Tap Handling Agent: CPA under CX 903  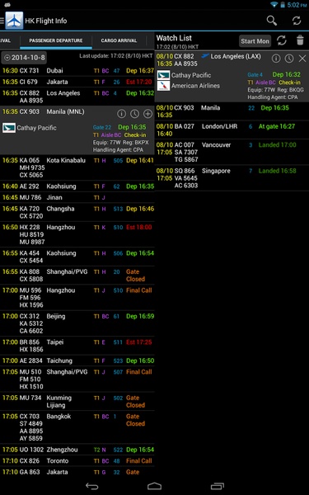[x=118, y=150]
